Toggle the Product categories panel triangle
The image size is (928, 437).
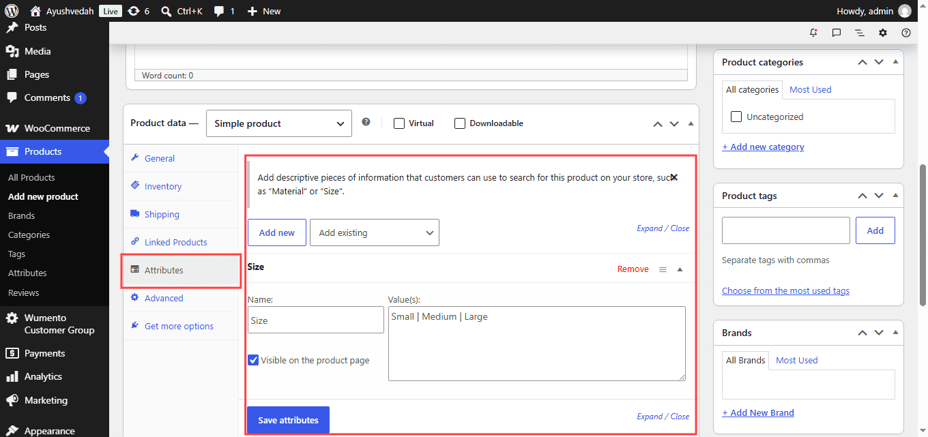[x=895, y=62]
